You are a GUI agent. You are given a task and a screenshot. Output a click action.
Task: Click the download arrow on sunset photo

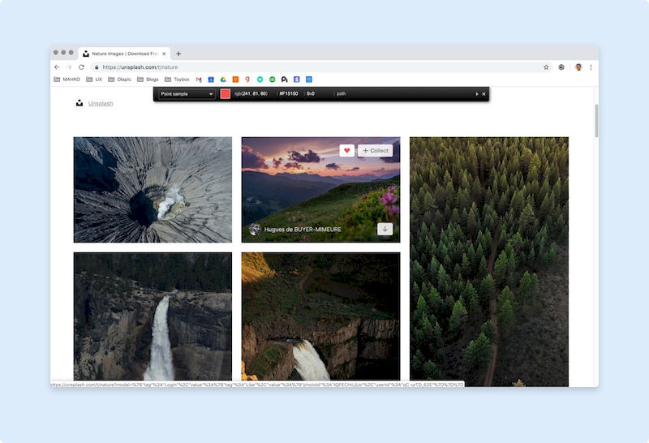click(x=385, y=229)
